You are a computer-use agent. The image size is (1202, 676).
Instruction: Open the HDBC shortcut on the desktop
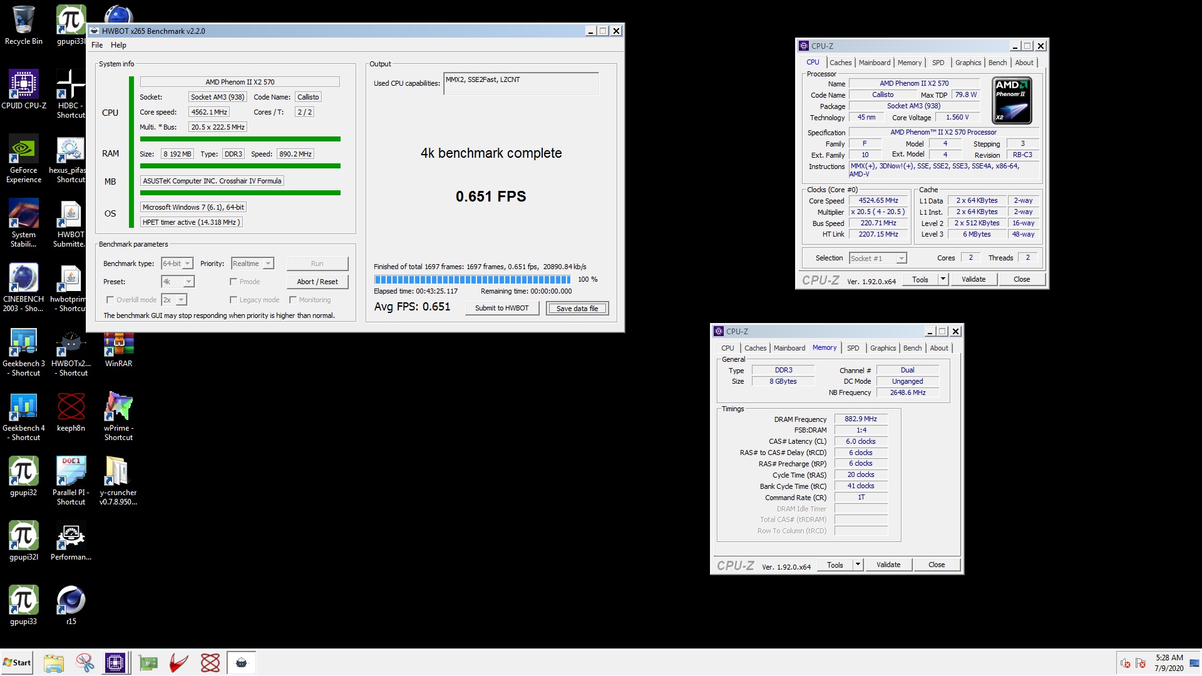[71, 94]
